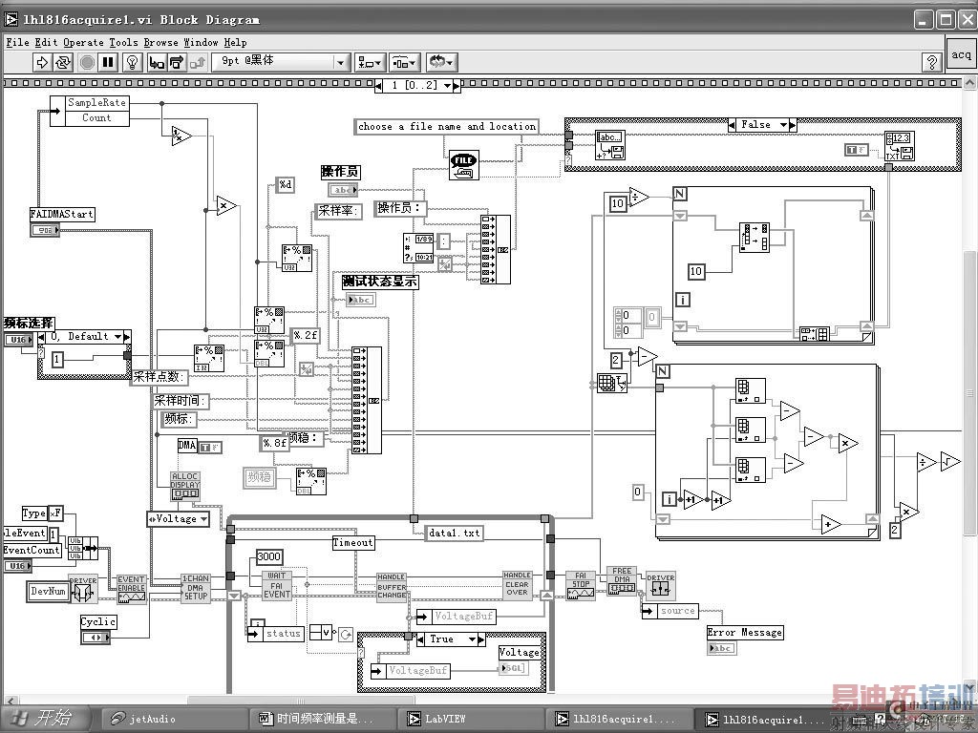Select the HANDLE CLEAR OVER node

coord(517,585)
